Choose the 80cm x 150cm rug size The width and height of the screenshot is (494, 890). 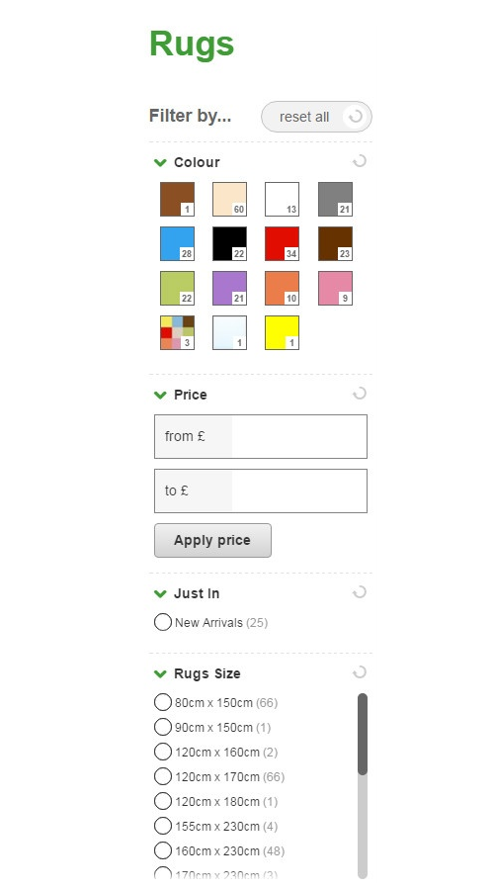[x=163, y=702]
